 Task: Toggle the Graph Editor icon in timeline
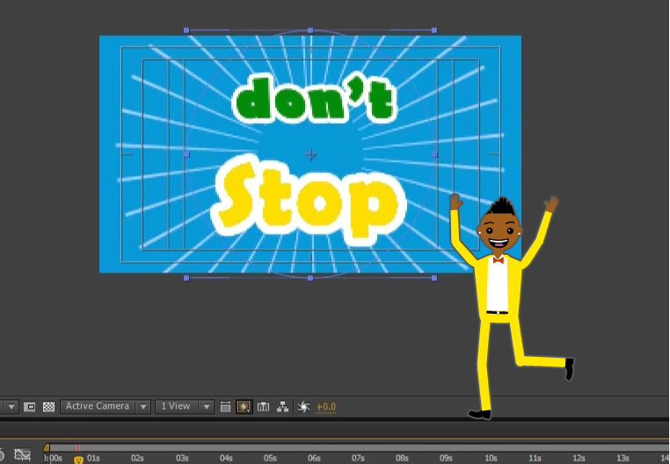(x=22, y=455)
